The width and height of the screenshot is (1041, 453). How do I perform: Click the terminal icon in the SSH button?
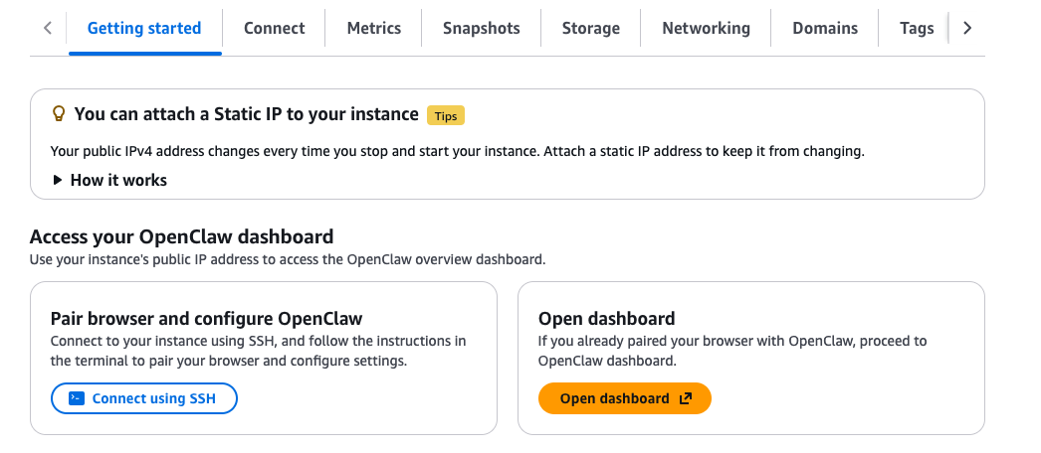pyautogui.click(x=76, y=398)
